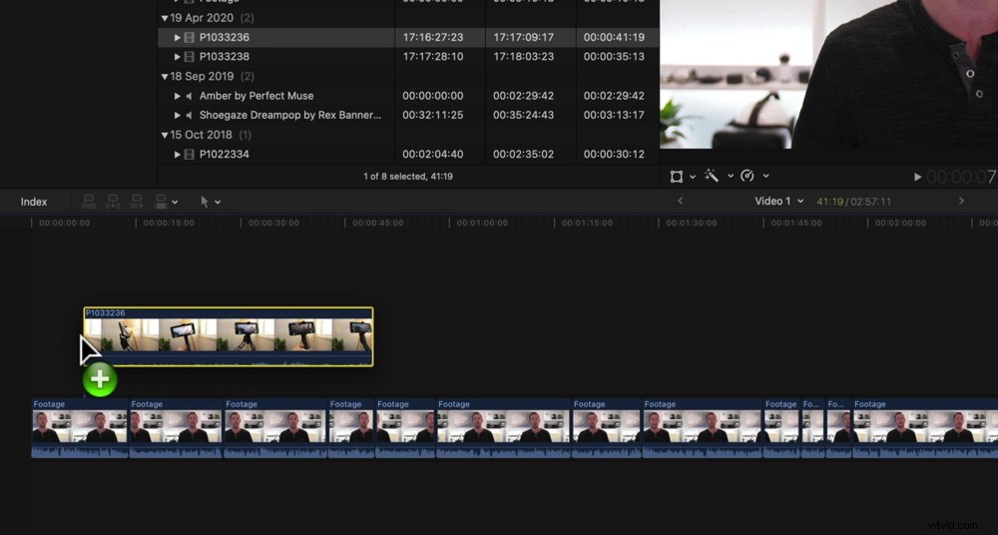Click the 00:32:11:25 start time cell
Viewport: 998px width, 535px height.
coord(433,115)
